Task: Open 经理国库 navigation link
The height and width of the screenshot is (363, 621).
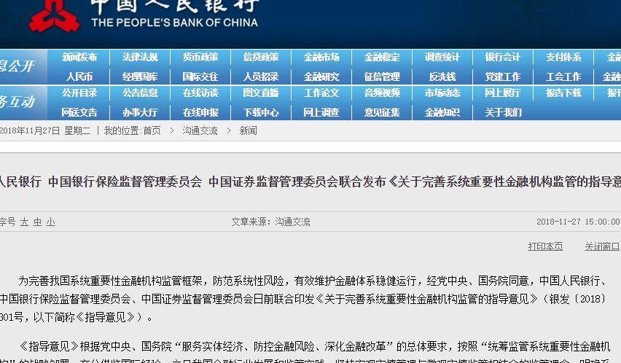Action: 140,77
